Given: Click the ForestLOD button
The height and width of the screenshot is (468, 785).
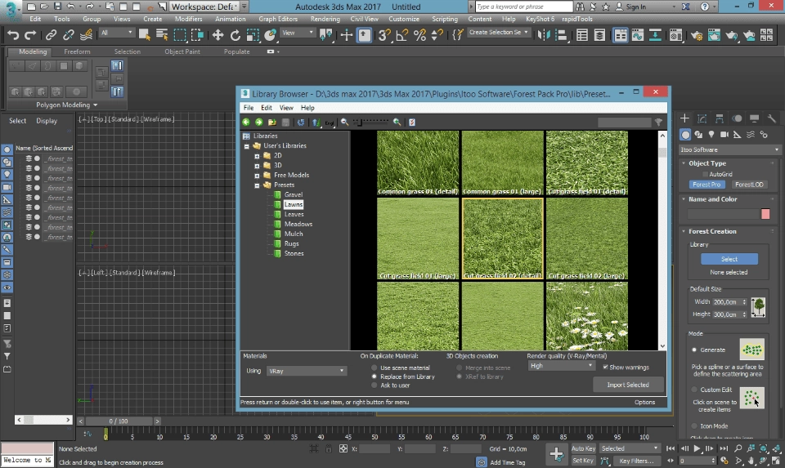Looking at the screenshot, I should [x=748, y=185].
